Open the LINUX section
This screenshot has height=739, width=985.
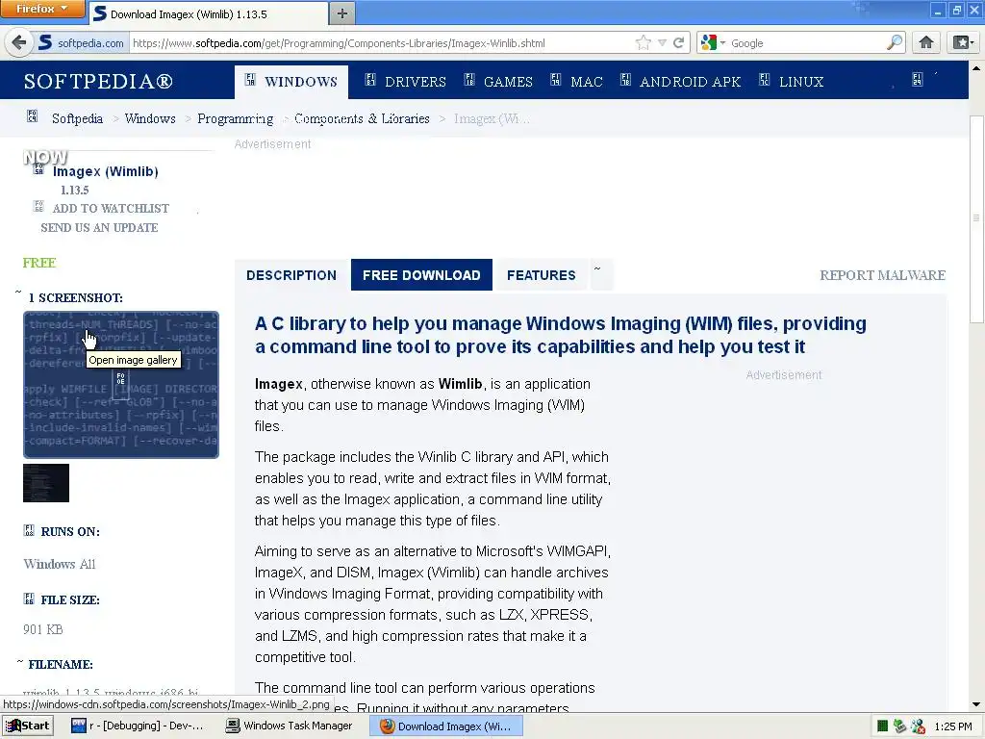click(x=792, y=82)
